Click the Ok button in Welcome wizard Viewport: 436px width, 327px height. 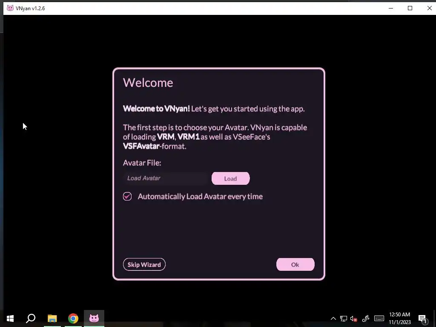pyautogui.click(x=295, y=264)
